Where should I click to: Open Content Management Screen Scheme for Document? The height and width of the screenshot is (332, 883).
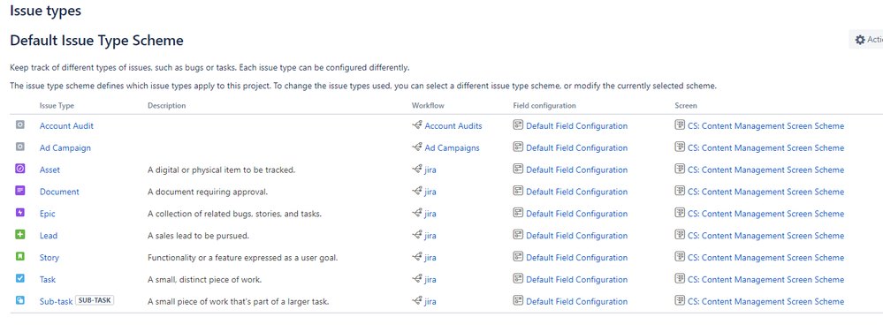point(765,192)
